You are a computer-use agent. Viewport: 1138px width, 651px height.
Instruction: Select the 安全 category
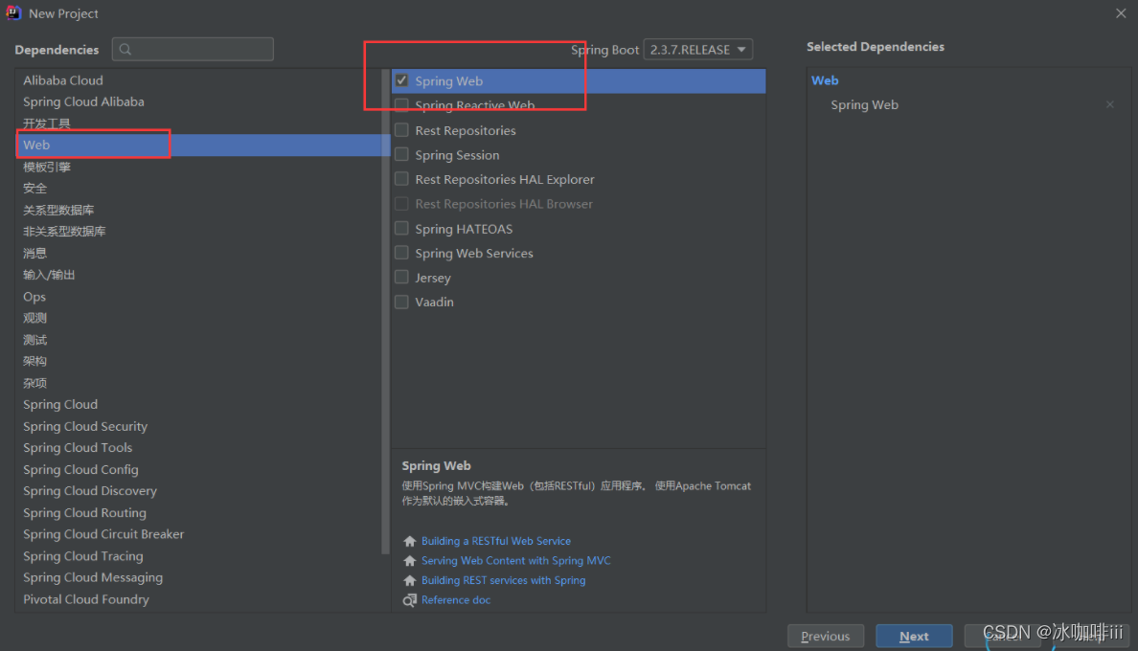click(198, 189)
